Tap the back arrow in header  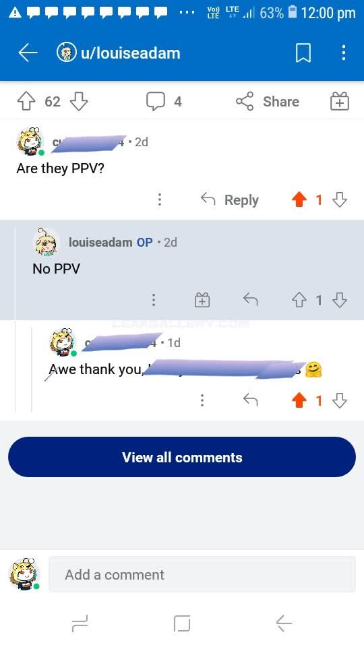click(28, 53)
